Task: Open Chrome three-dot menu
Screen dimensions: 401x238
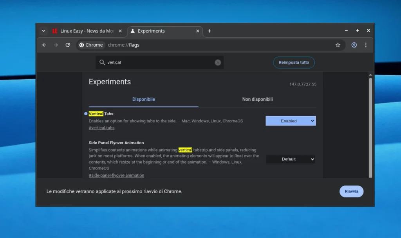Action: tap(366, 45)
